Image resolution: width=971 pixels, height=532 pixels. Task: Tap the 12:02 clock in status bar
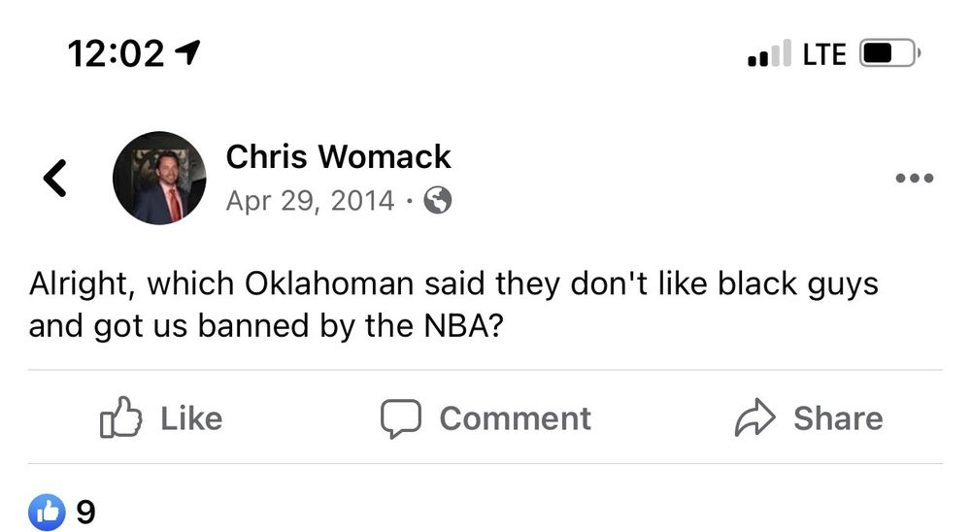click(x=117, y=54)
